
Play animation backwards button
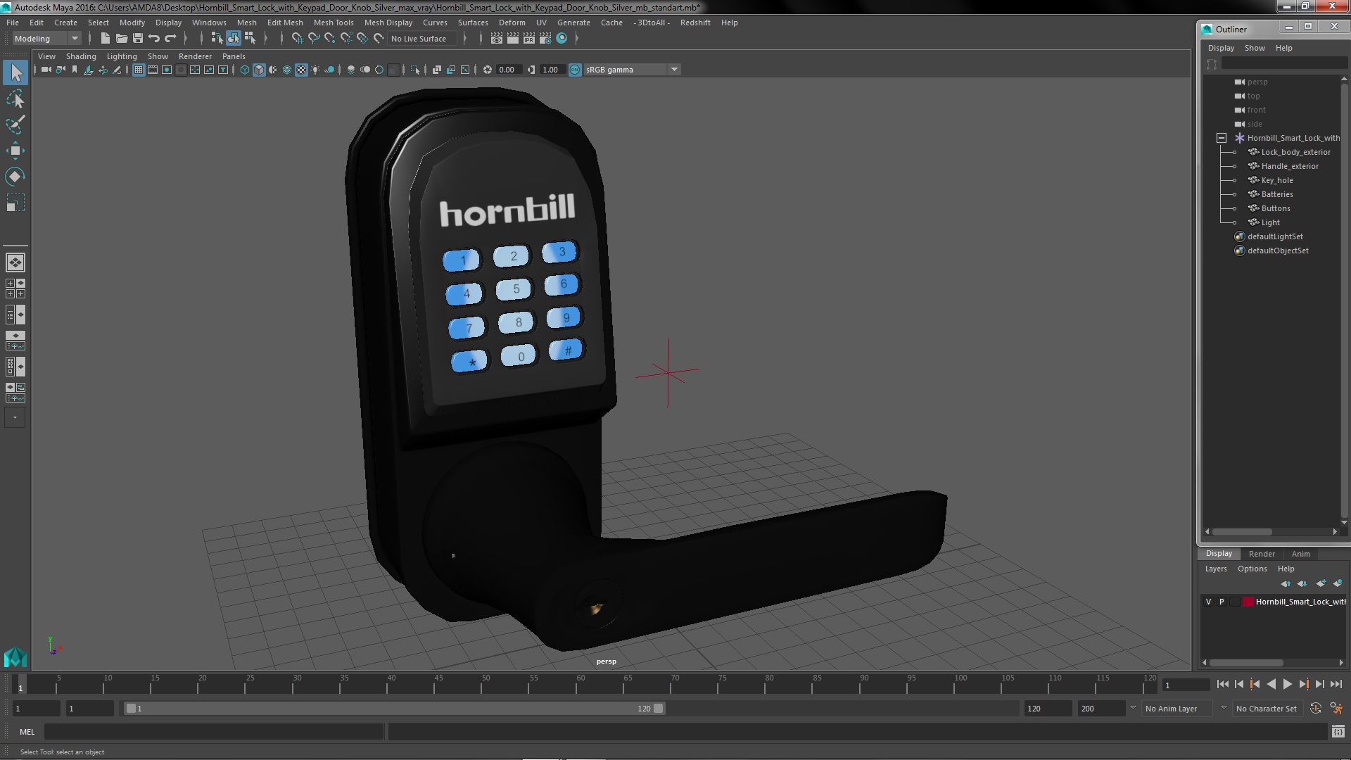click(x=1271, y=684)
